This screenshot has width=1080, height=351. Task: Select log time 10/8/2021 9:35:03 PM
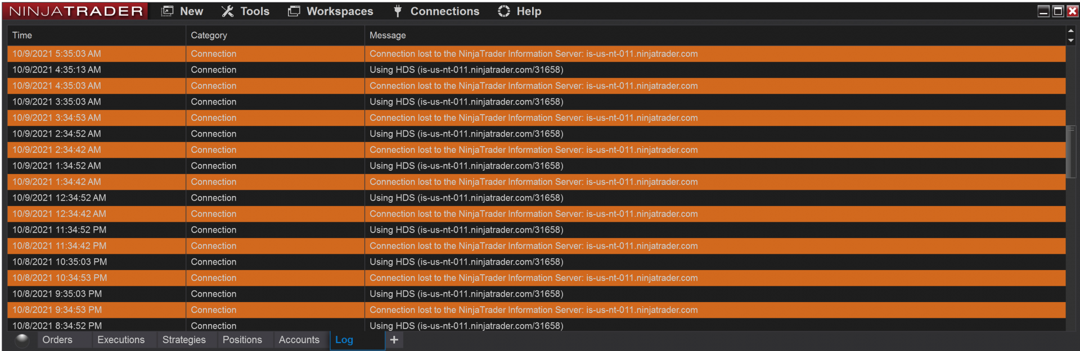click(x=57, y=294)
